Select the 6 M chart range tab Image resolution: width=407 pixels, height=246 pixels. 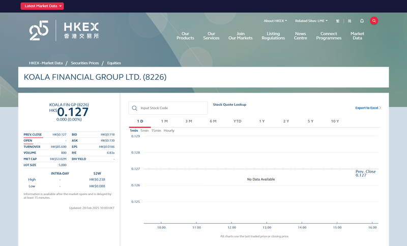pos(213,121)
